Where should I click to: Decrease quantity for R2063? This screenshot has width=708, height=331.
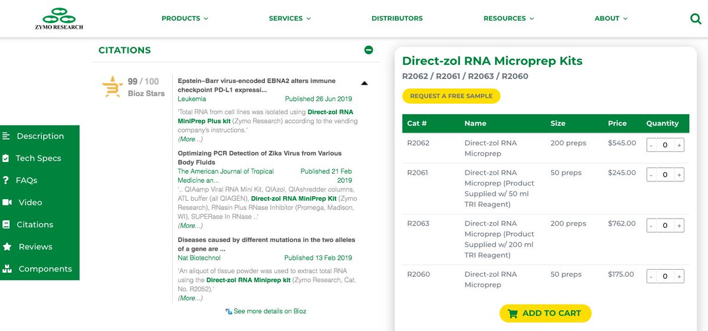coord(651,226)
